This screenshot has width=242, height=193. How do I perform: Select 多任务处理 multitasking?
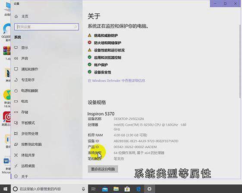(26, 134)
